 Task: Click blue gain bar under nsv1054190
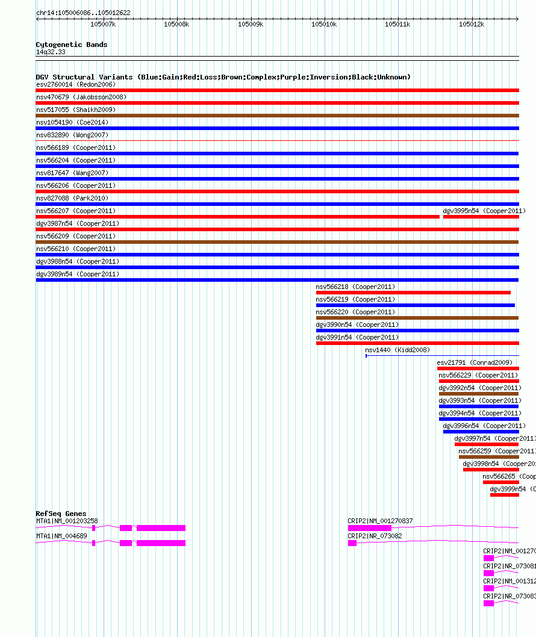[278, 128]
